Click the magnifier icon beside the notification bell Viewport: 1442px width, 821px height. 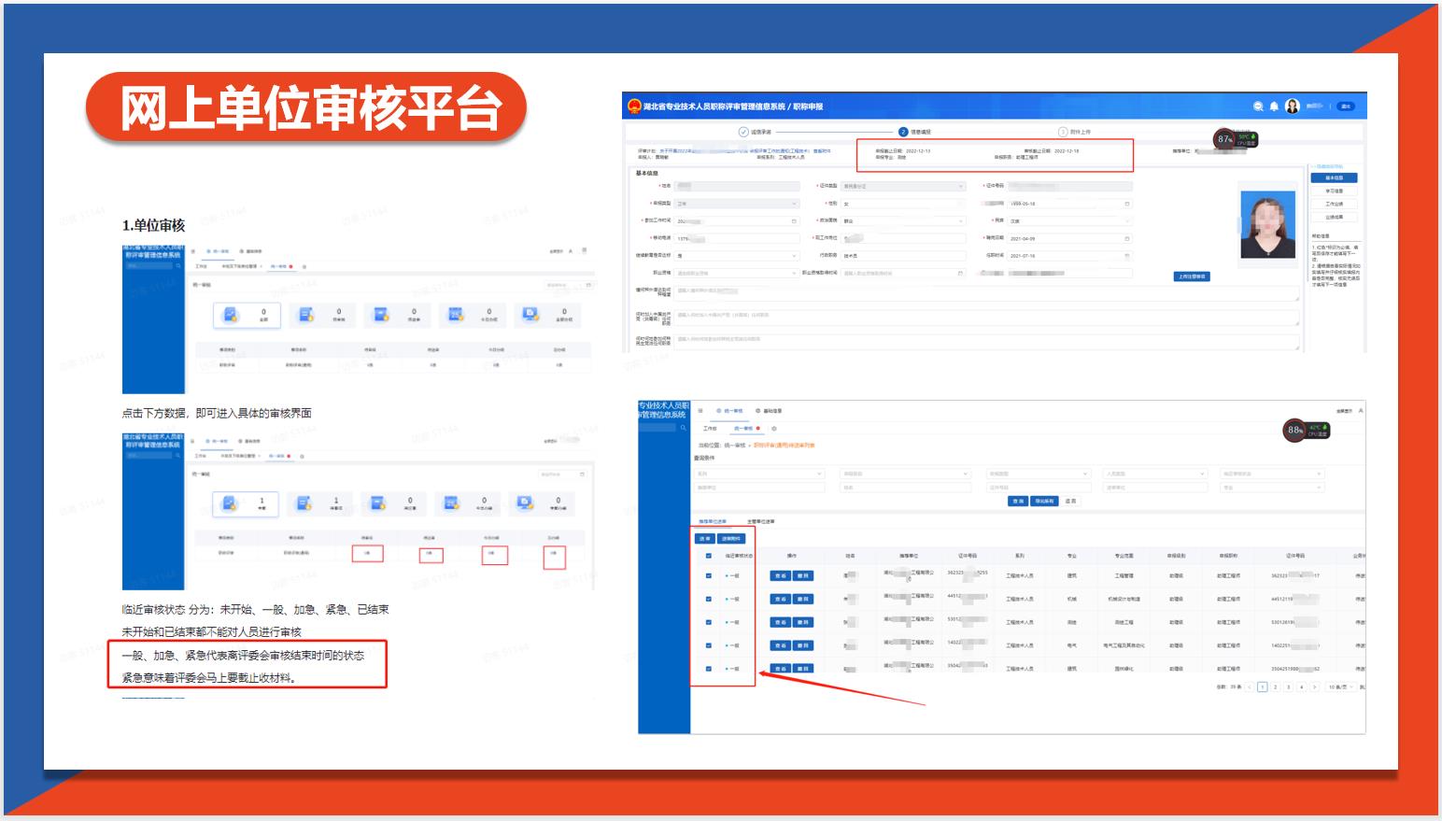[x=1258, y=106]
